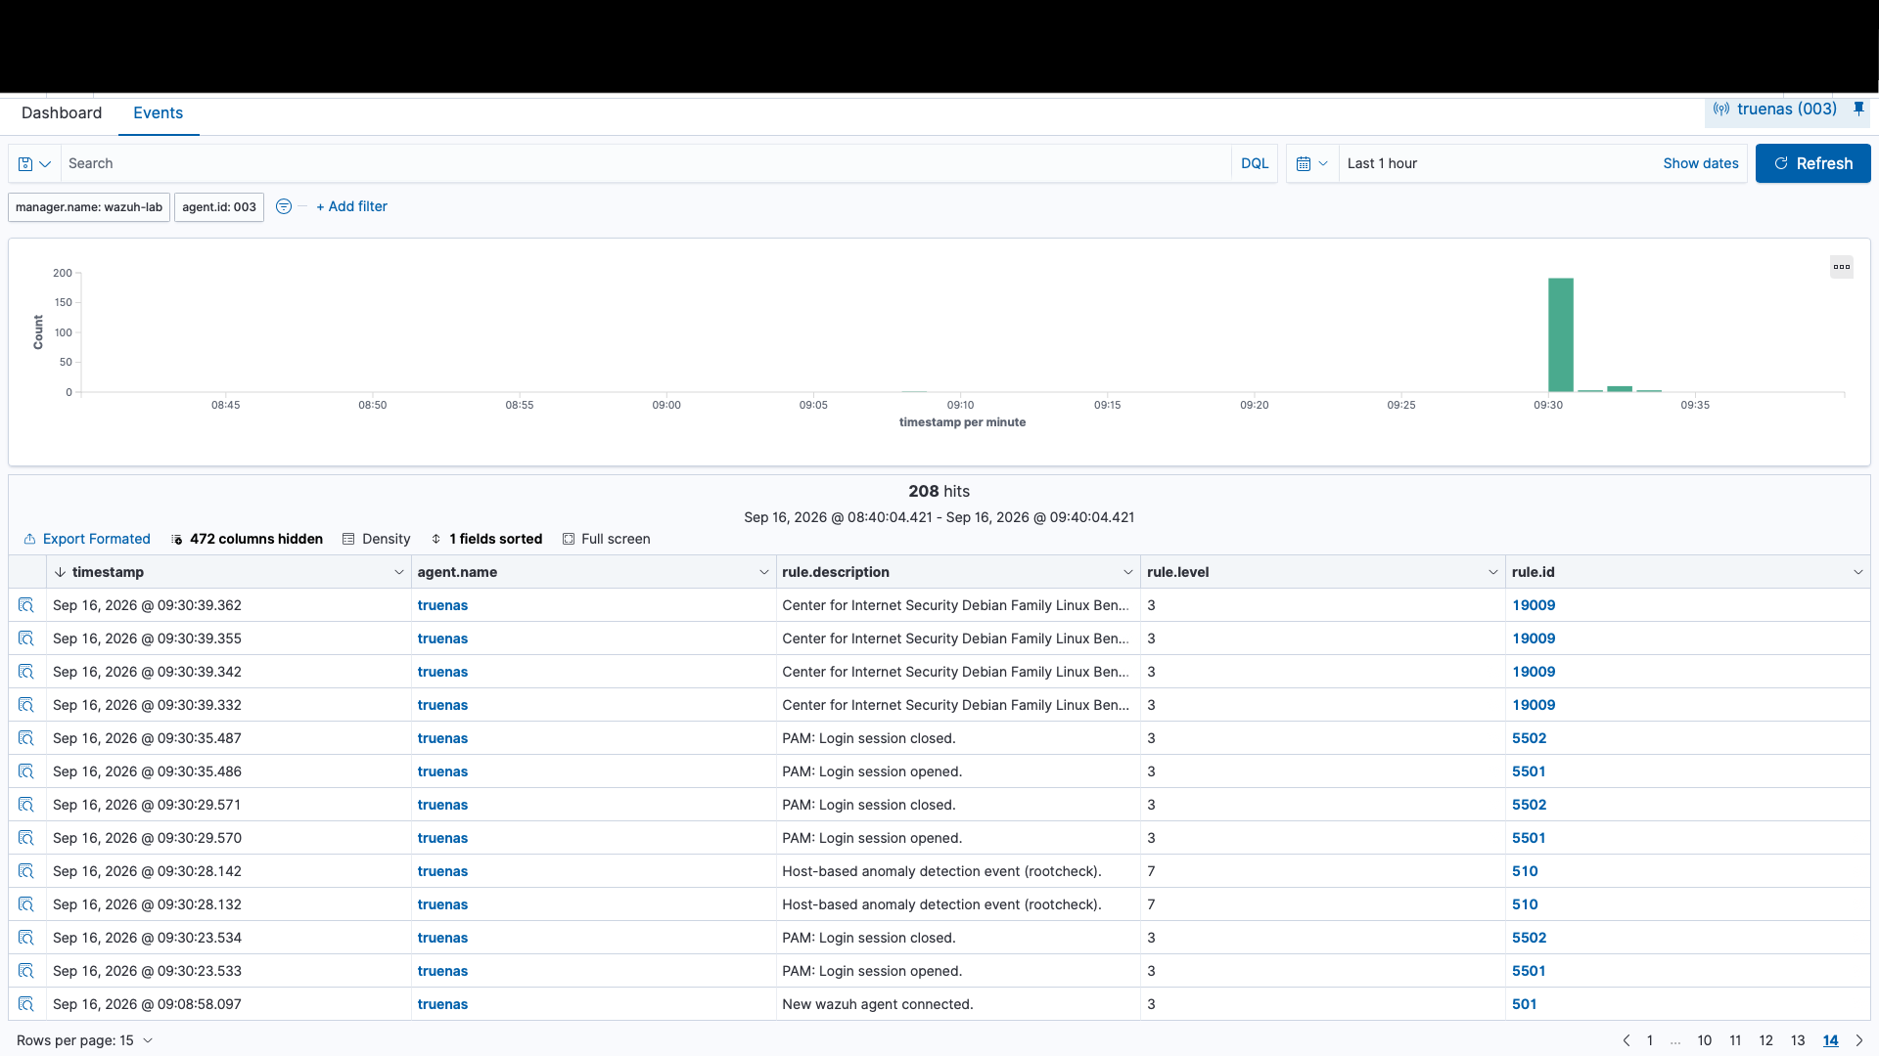Screen dimensions: 1879x1056
Task: Select the Events tab
Action: (x=159, y=113)
